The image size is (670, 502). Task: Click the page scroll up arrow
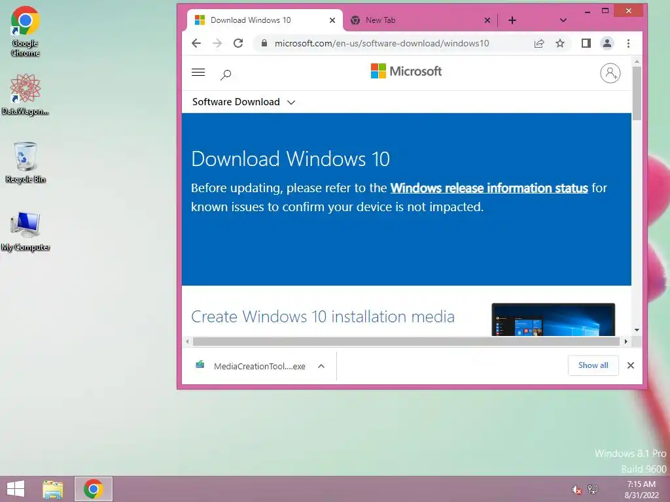pyautogui.click(x=637, y=62)
